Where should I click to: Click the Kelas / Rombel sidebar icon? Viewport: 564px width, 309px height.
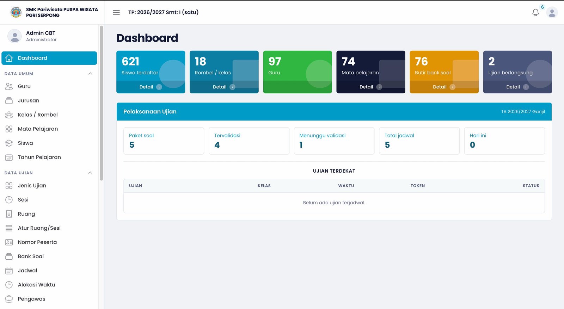tap(9, 115)
